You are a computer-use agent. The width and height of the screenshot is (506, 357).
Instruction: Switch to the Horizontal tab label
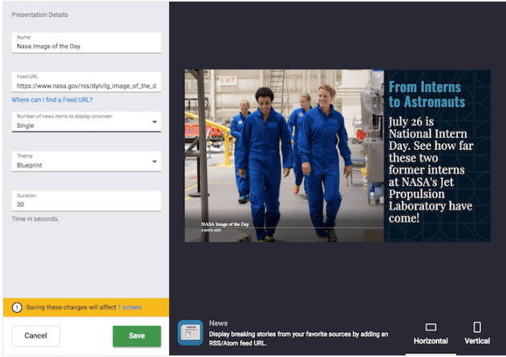pos(431,341)
